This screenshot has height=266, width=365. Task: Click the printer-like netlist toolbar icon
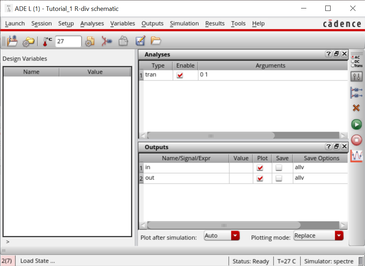coord(123,41)
